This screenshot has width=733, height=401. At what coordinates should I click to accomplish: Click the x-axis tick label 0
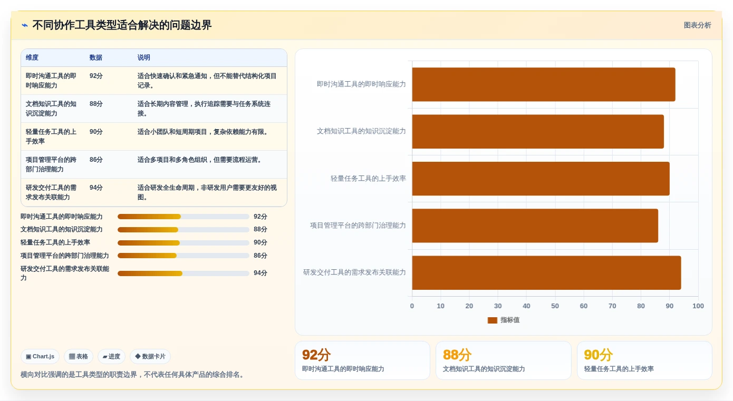click(412, 306)
